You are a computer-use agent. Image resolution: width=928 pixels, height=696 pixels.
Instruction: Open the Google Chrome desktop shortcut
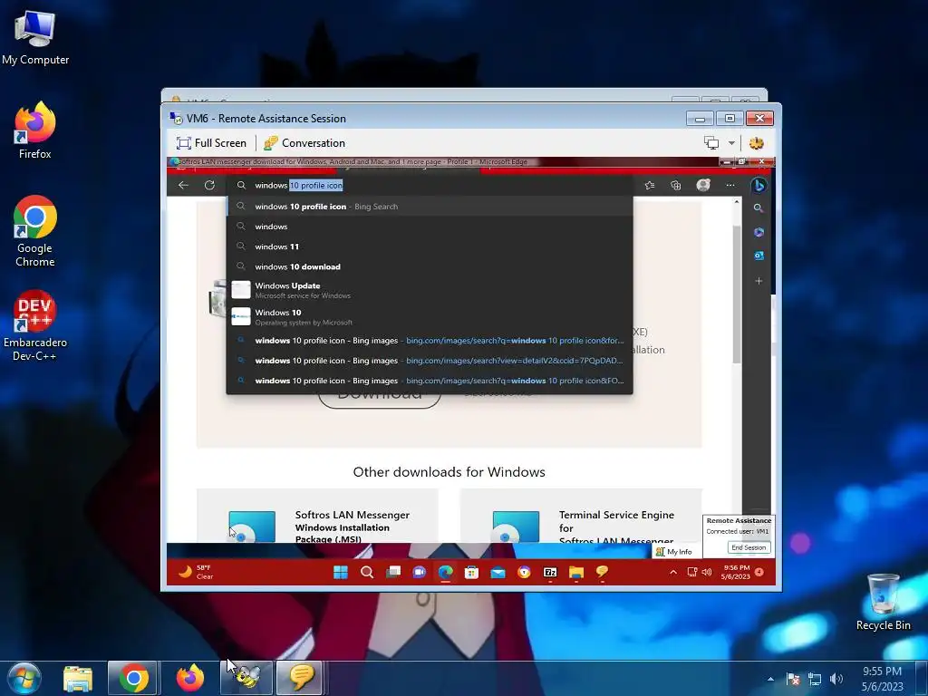(x=35, y=231)
